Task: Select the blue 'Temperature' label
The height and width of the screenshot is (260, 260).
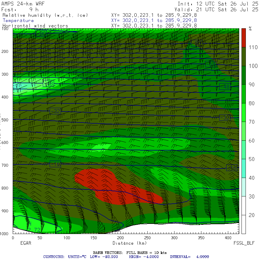Action: [18, 21]
